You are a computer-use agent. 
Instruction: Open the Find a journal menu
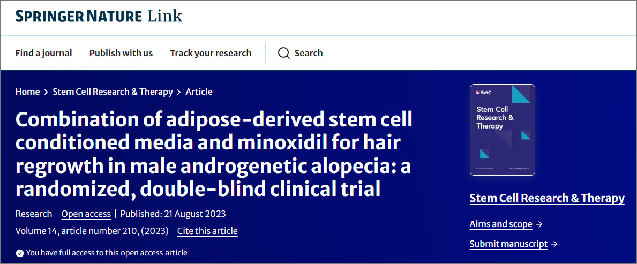[x=43, y=53]
